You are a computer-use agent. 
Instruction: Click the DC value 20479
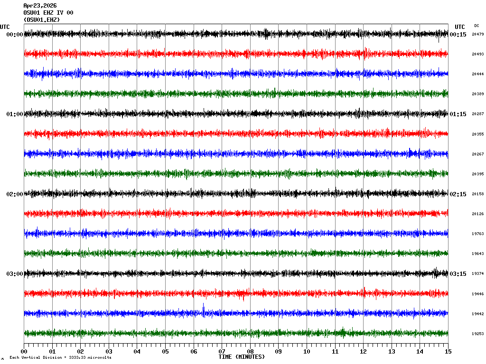[477, 34]
